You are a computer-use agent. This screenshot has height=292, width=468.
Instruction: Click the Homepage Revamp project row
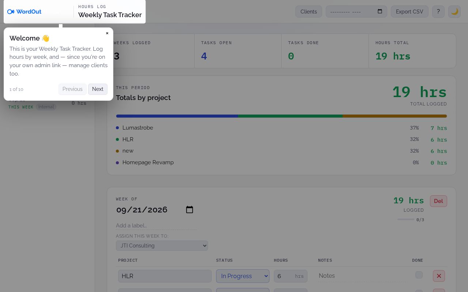click(x=282, y=162)
